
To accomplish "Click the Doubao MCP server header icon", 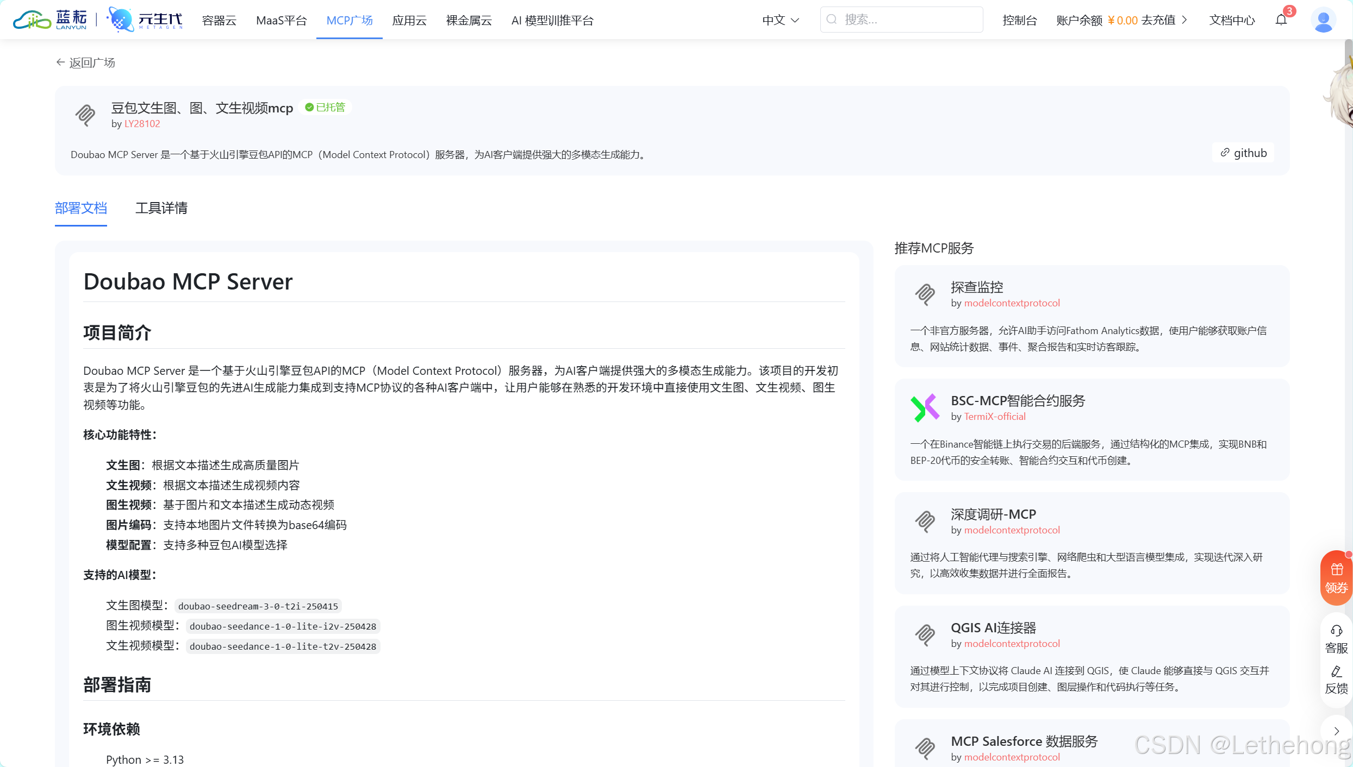I will pos(85,115).
